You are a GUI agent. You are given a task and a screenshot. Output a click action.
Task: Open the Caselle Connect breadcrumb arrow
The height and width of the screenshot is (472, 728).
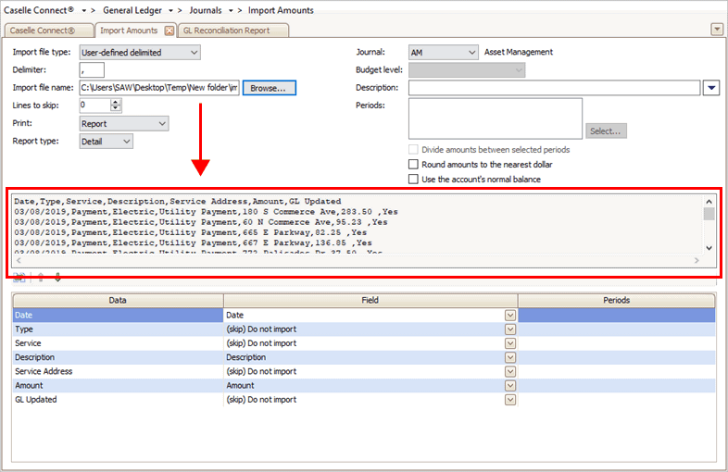click(82, 10)
